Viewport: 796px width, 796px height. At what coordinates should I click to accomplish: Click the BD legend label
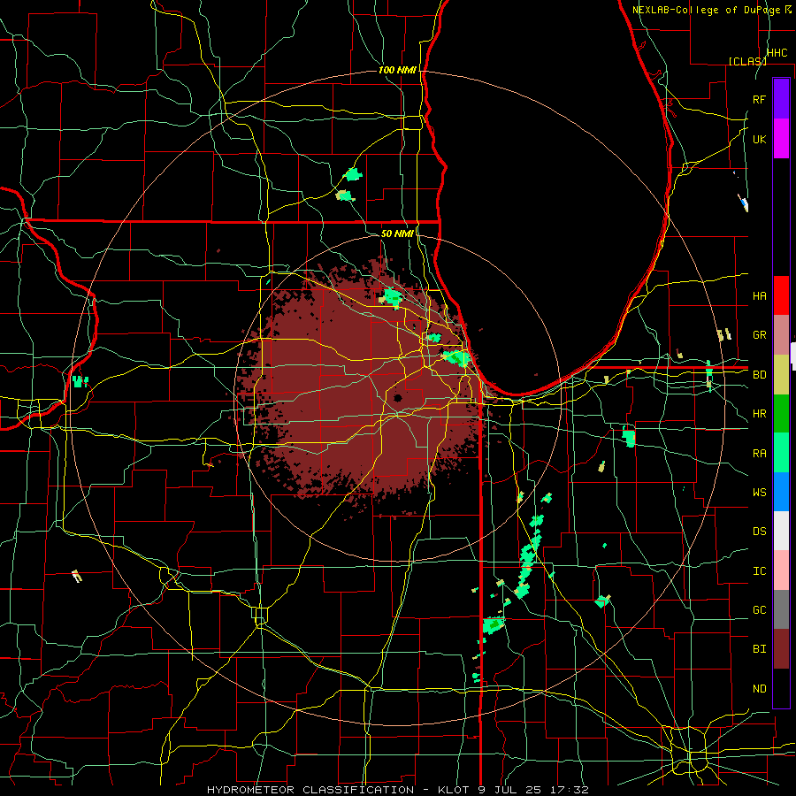759,375
